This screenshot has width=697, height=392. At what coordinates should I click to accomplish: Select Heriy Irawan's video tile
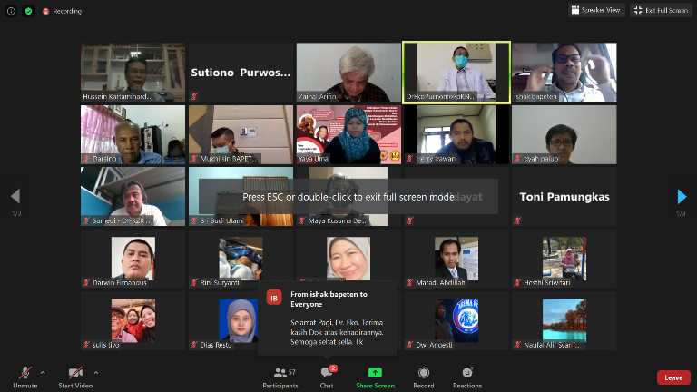click(x=456, y=134)
